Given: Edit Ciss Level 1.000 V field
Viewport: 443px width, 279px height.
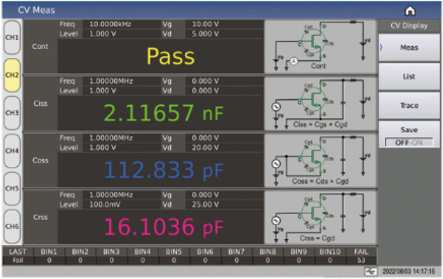Looking at the screenshot, I should 121,91.
